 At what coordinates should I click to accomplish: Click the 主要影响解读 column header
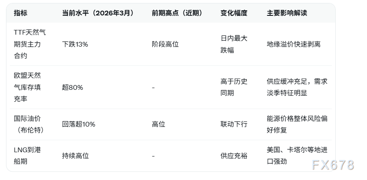[287, 13]
